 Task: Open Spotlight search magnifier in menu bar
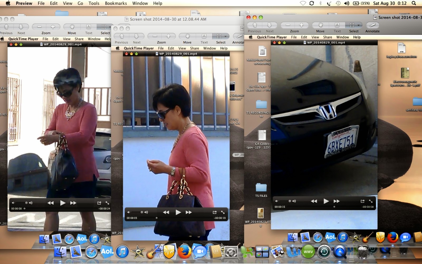point(414,3)
